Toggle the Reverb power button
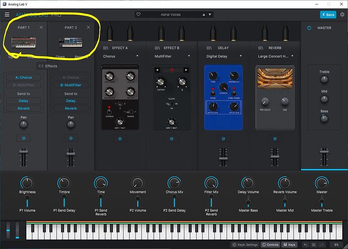Screen dimensions: 348x249 click(x=275, y=139)
